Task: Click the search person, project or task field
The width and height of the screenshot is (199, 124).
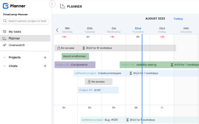Action: point(27,21)
